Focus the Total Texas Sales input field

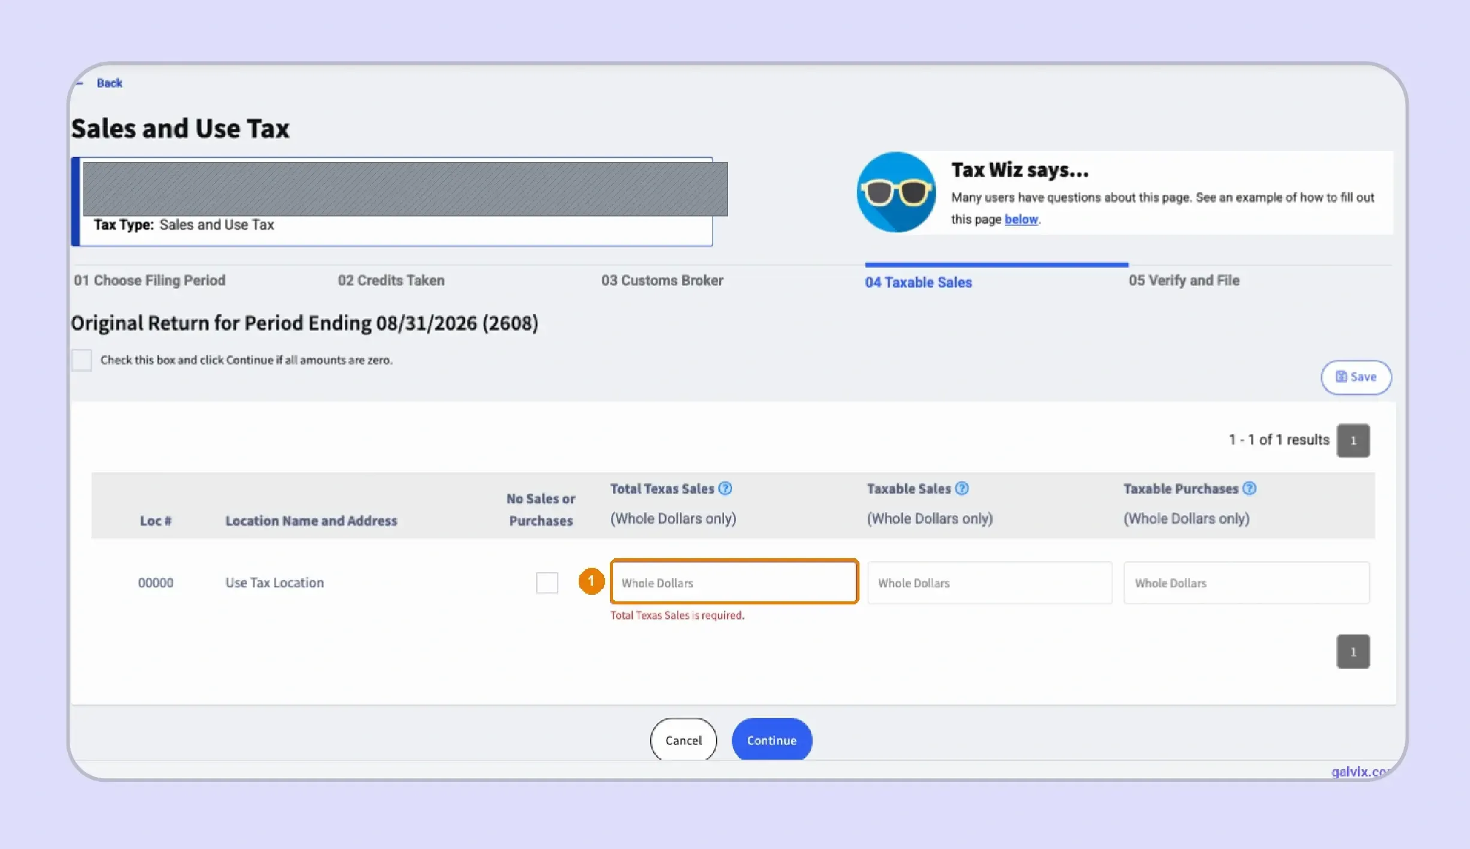(734, 582)
